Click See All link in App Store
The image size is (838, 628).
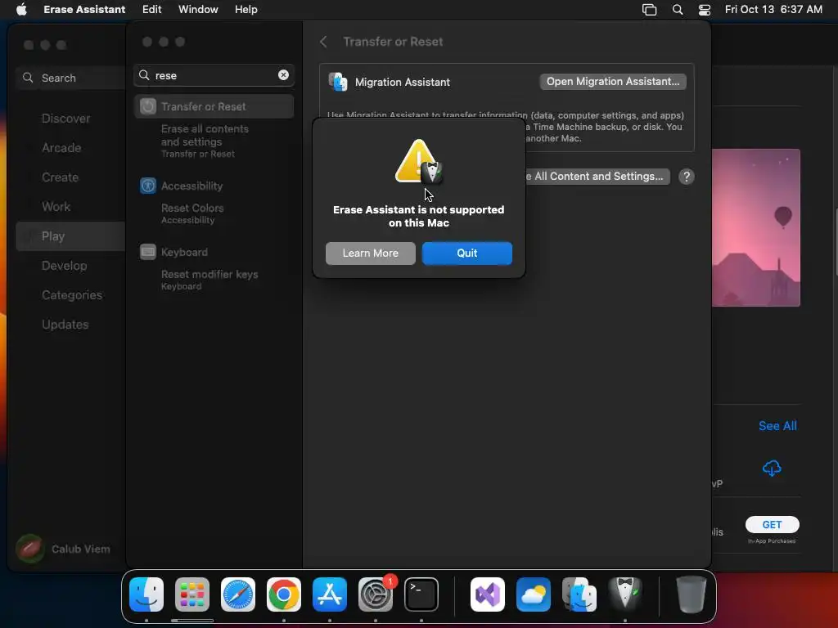777,425
